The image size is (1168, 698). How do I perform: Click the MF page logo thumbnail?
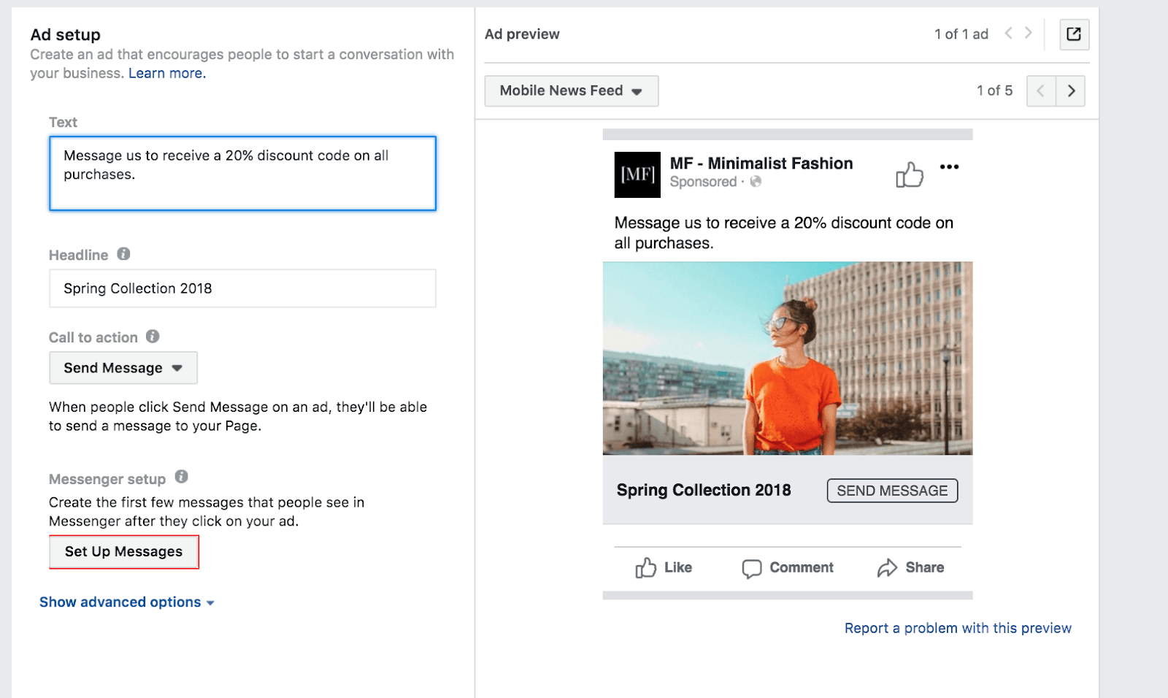637,174
